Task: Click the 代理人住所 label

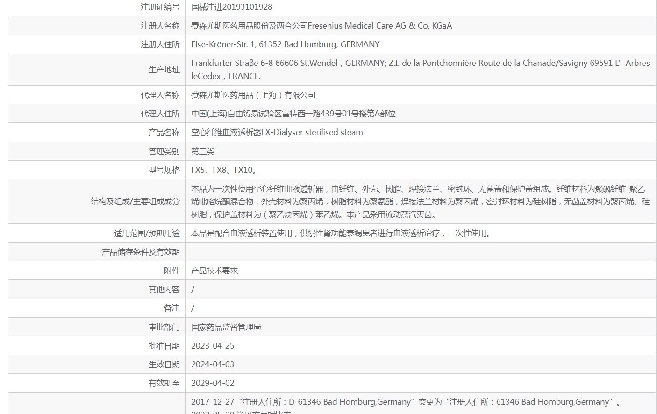Action: tap(160, 114)
